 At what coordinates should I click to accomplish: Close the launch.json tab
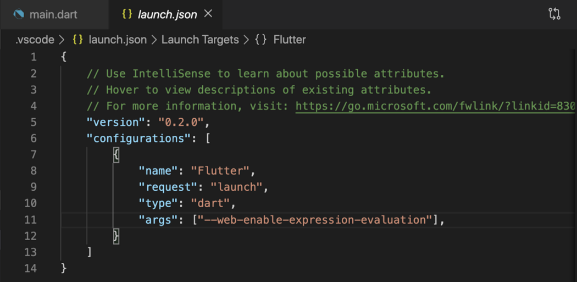[x=208, y=14]
